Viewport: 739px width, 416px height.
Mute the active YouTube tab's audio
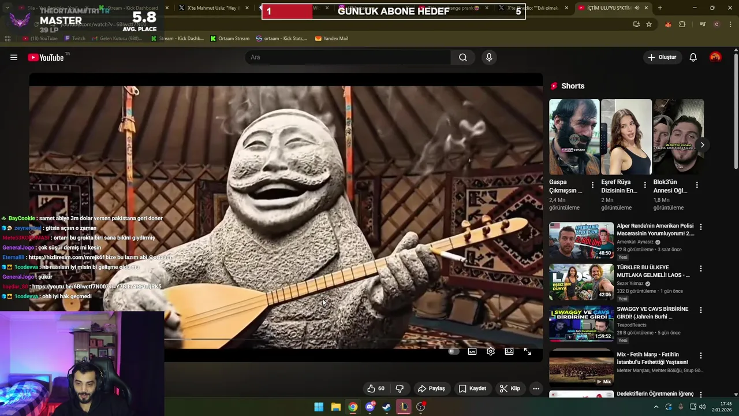[x=637, y=8]
